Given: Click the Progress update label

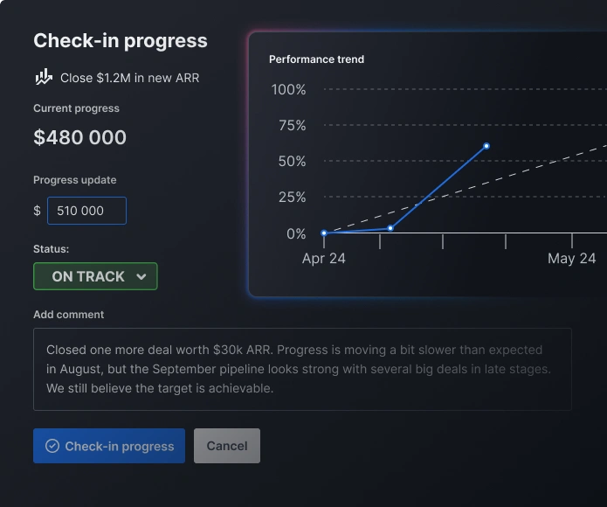Looking at the screenshot, I should click(x=75, y=180).
